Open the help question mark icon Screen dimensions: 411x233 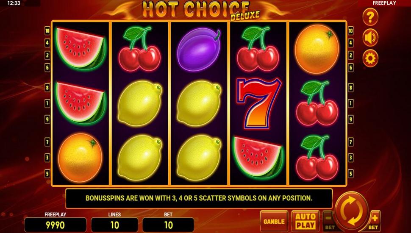370,17
